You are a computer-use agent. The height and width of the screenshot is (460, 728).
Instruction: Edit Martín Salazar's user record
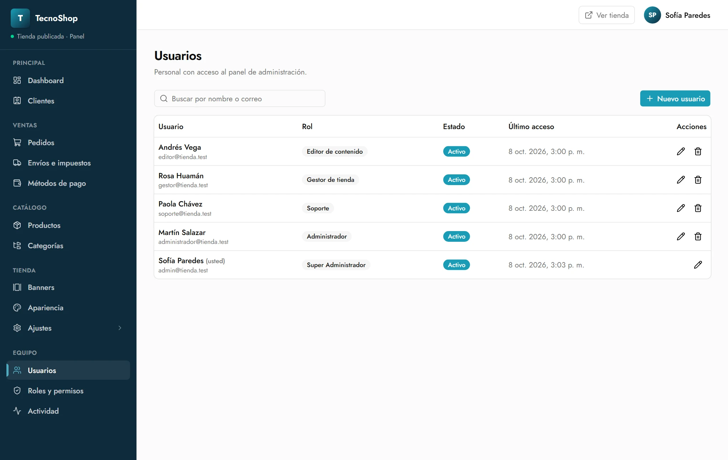681,236
